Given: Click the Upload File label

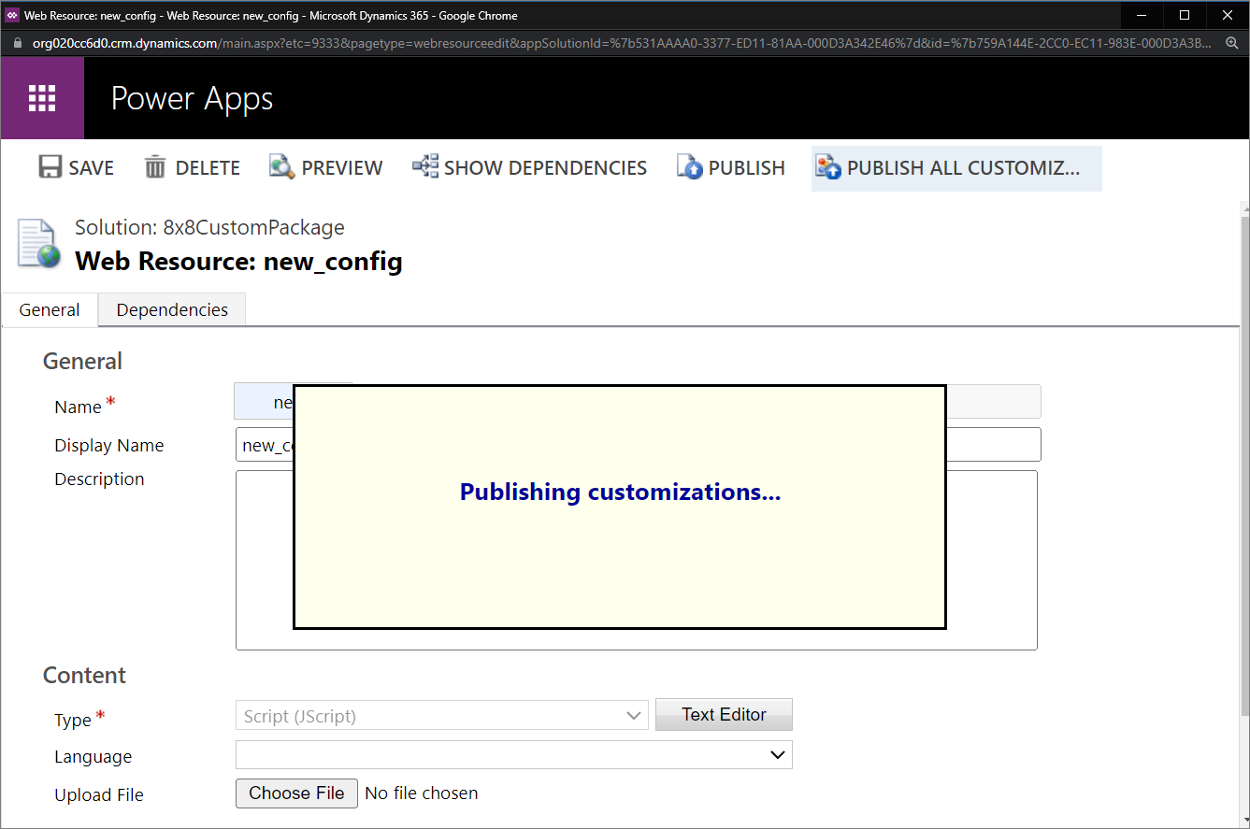Looking at the screenshot, I should pyautogui.click(x=99, y=795).
